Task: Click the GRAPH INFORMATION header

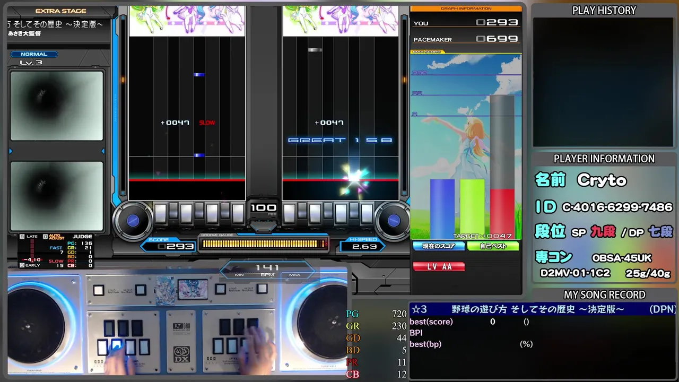Action: pos(466,8)
